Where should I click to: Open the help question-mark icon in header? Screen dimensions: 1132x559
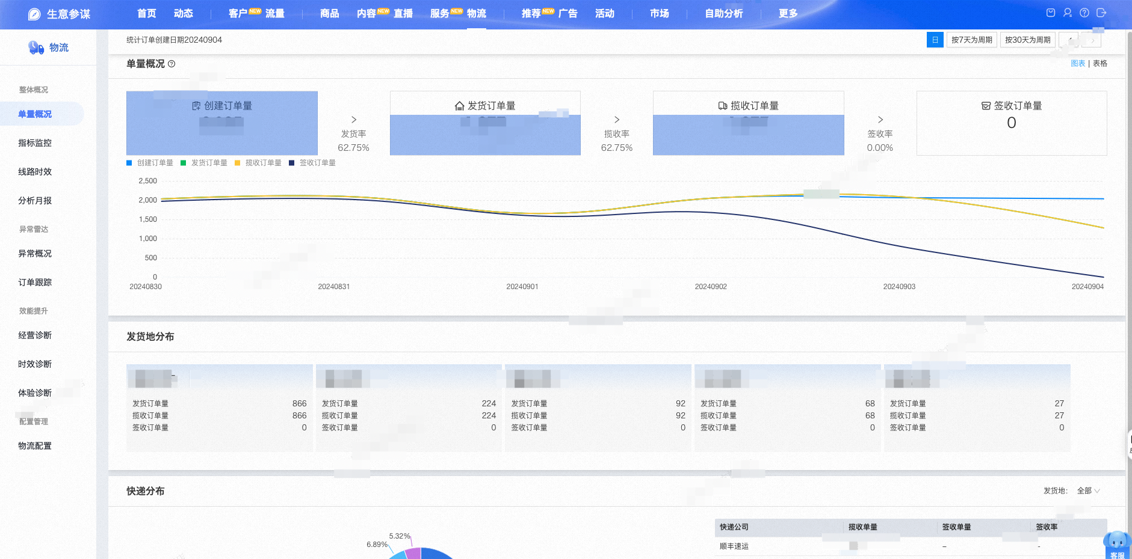pos(1084,13)
